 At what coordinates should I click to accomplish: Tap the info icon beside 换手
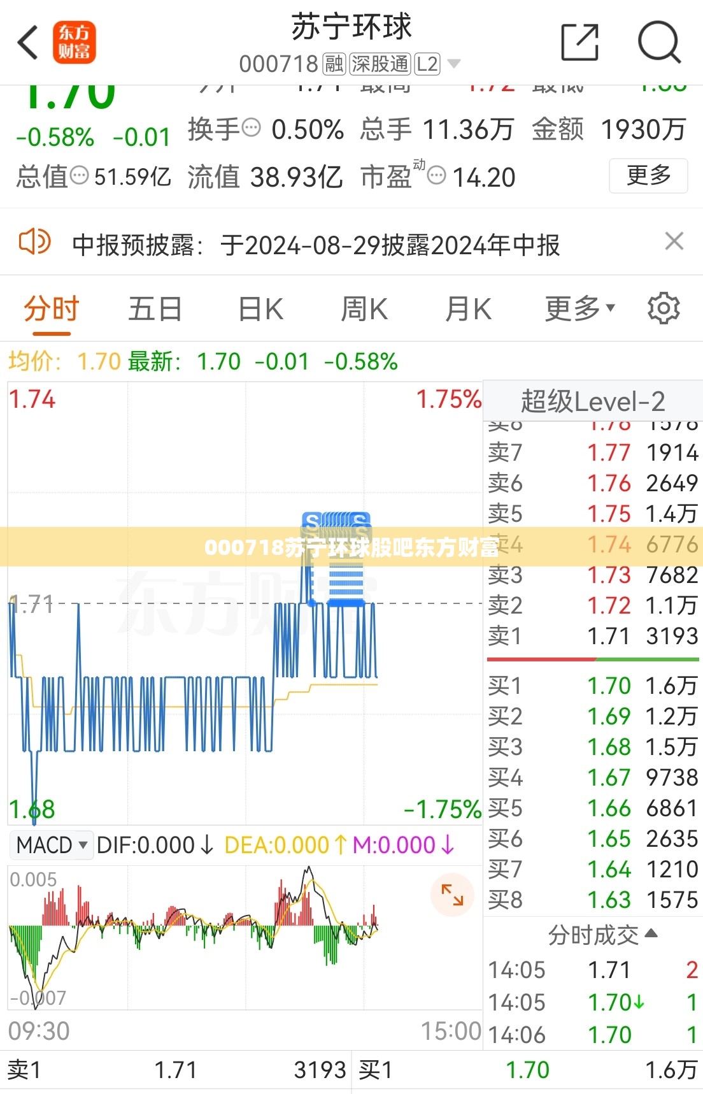[x=252, y=127]
